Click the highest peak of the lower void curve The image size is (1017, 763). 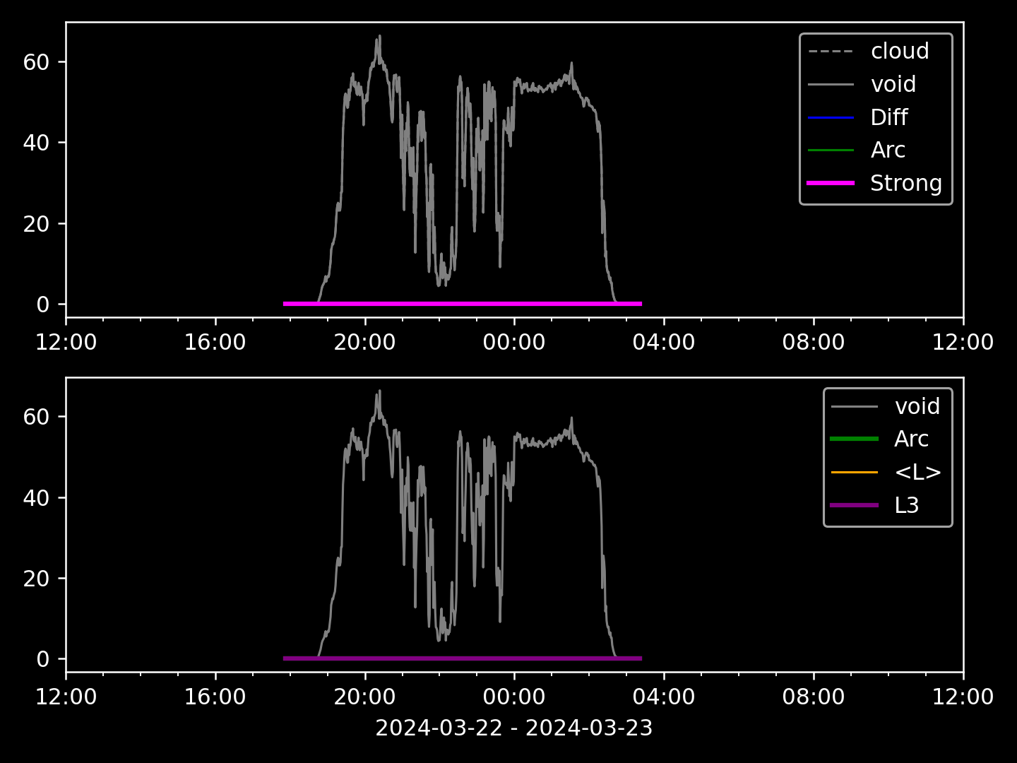379,391
